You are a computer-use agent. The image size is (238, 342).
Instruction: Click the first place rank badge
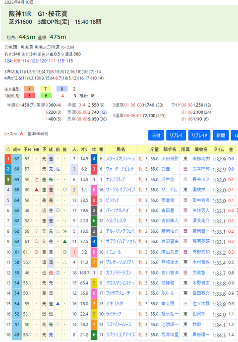(x=8, y=159)
